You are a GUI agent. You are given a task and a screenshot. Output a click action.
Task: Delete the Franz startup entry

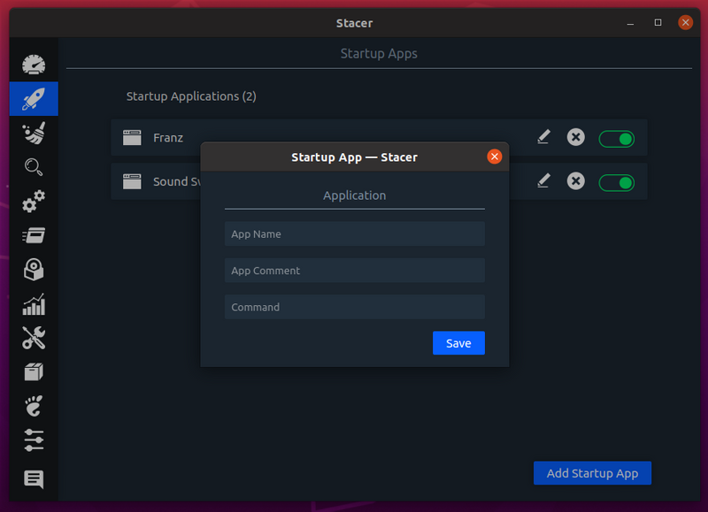576,137
